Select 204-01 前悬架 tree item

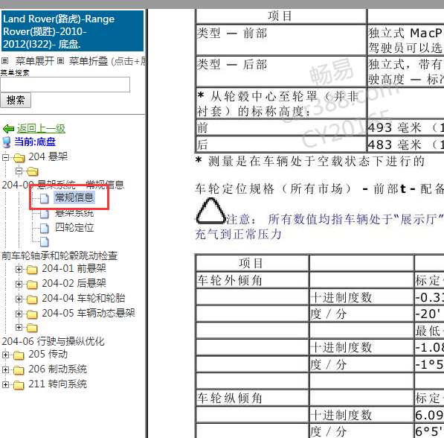[74, 268]
